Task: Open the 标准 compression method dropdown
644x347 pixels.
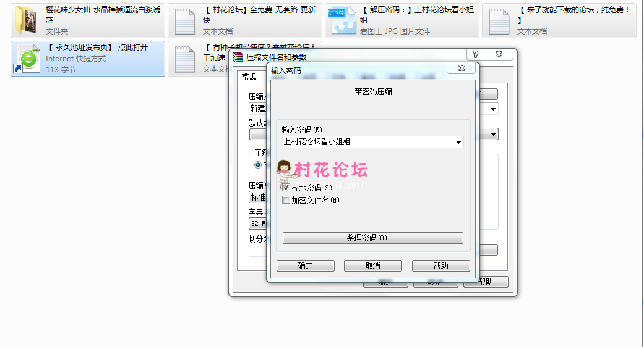Action: click(x=257, y=198)
